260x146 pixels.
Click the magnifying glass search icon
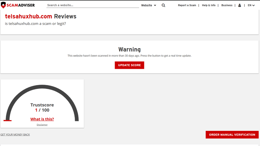coord(163,5)
